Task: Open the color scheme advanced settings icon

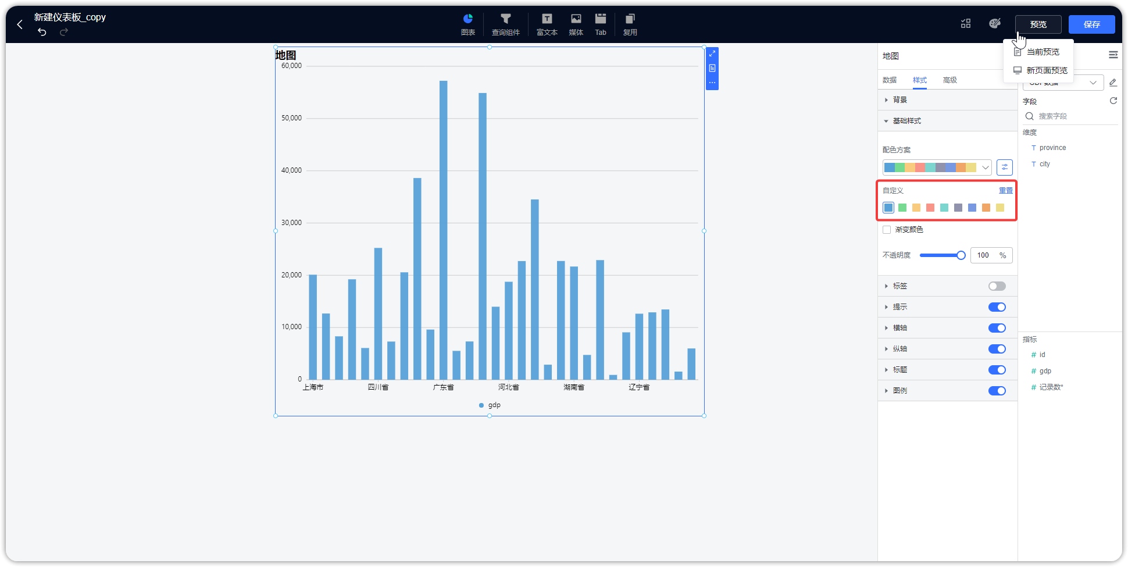Action: [1005, 167]
